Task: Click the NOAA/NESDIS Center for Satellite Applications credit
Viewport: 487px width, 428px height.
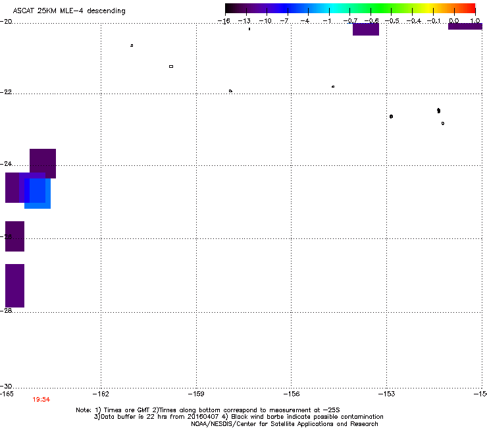Action: (x=284, y=424)
